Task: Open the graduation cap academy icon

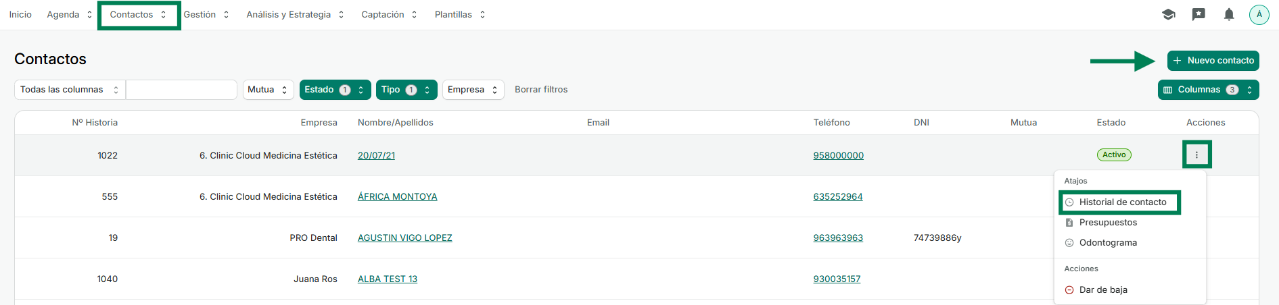Action: (x=1168, y=14)
